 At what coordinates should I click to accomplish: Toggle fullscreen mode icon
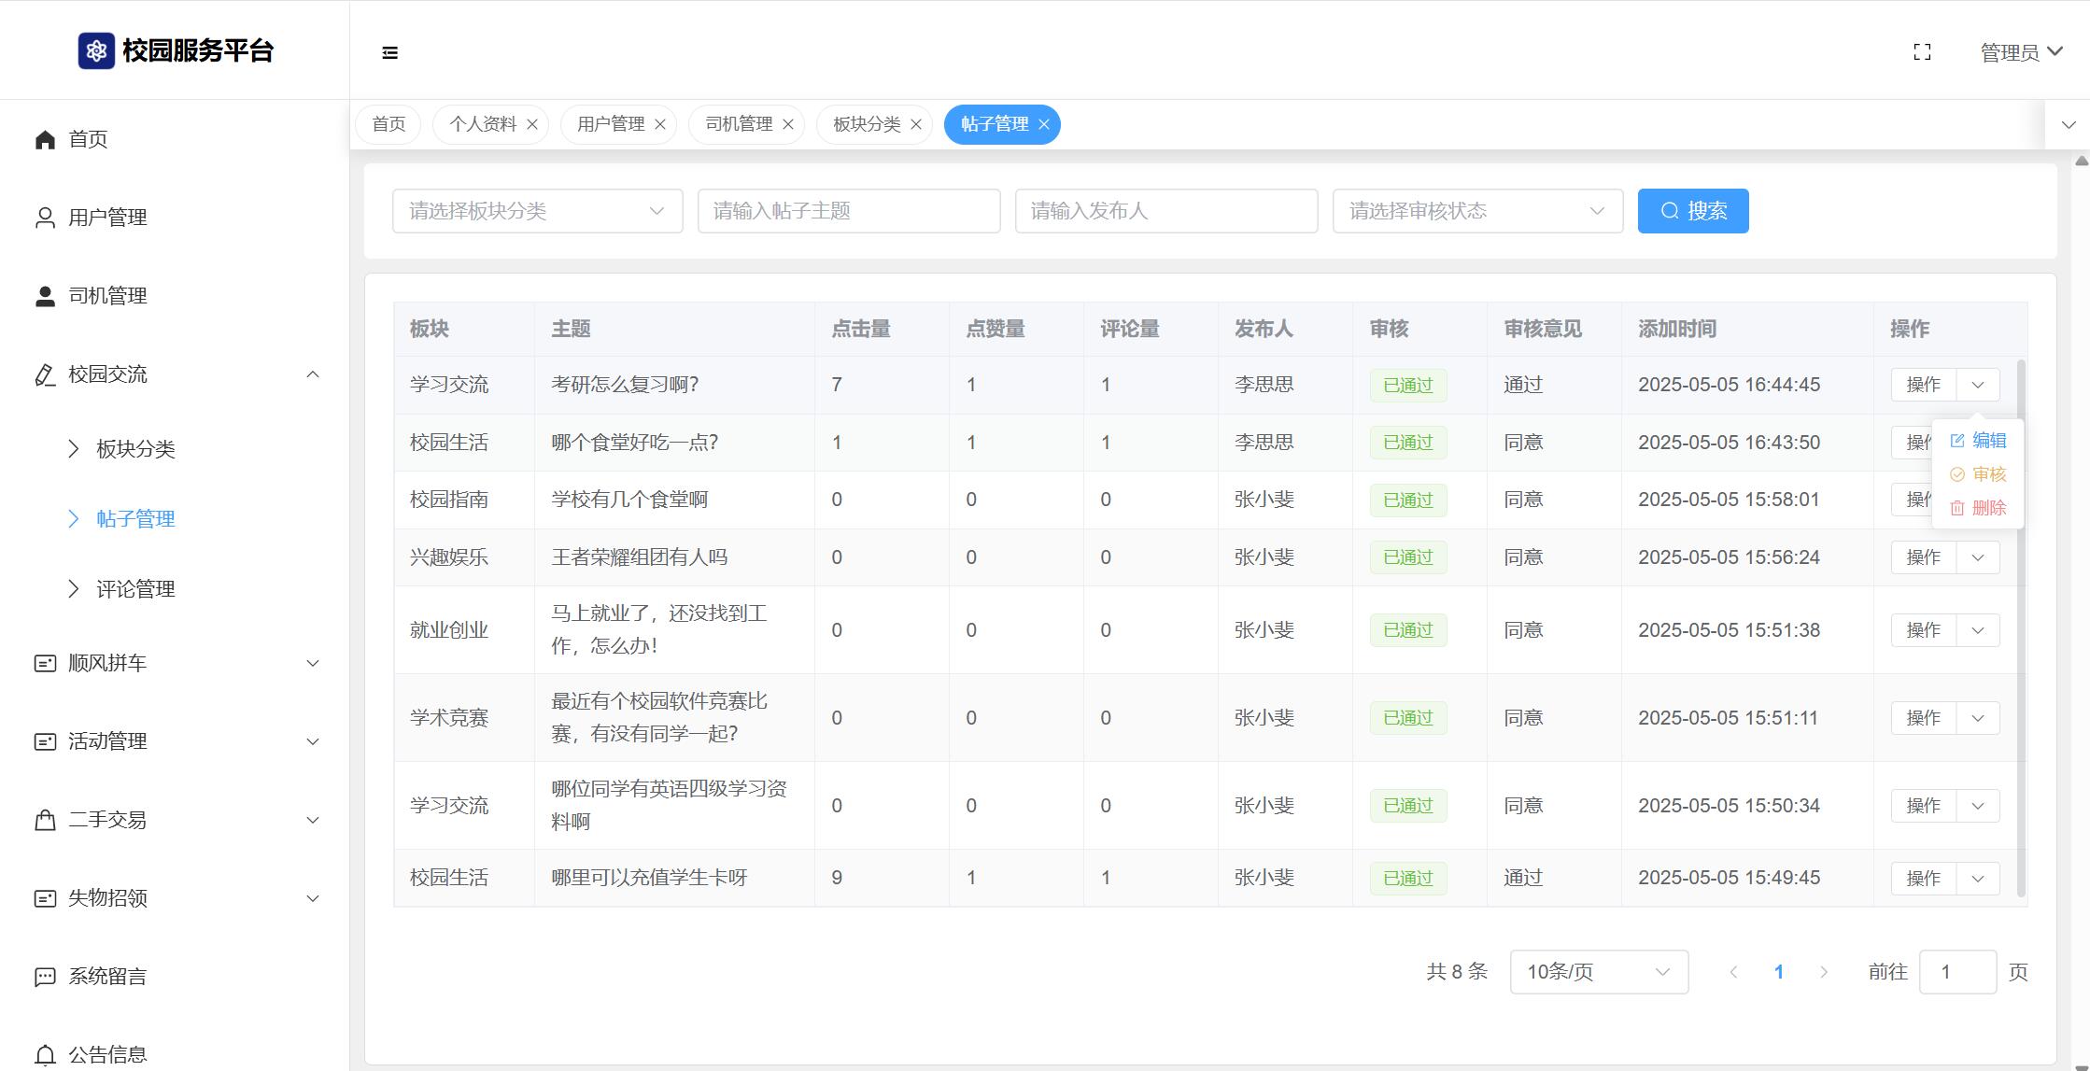[x=1922, y=52]
